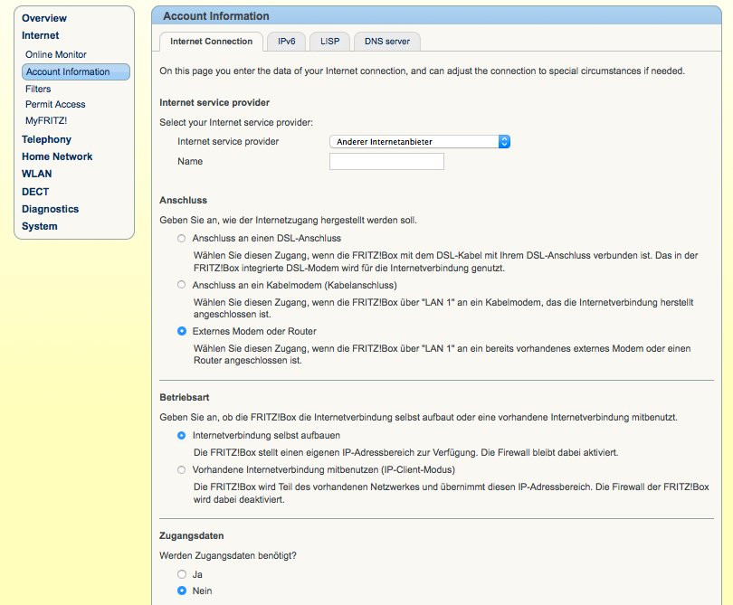This screenshot has width=733, height=605.
Task: Click the Internet Connection tab
Action: (x=211, y=42)
